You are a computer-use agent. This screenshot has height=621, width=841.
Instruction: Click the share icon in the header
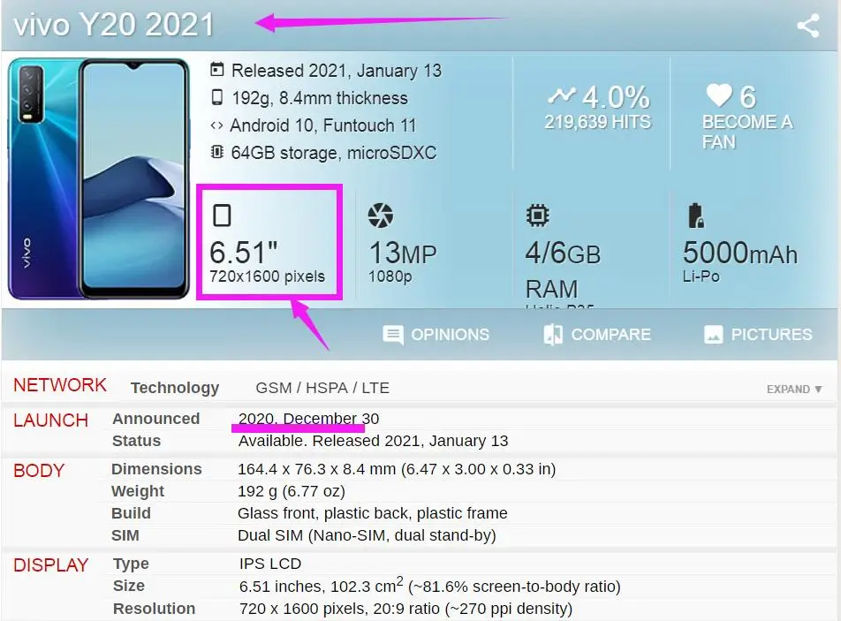(x=807, y=26)
